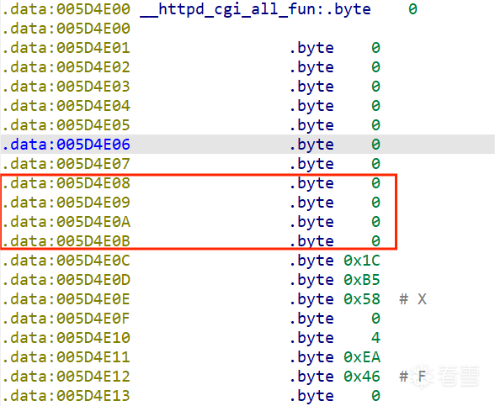Click address .data:005D4E0B

pos(67,241)
